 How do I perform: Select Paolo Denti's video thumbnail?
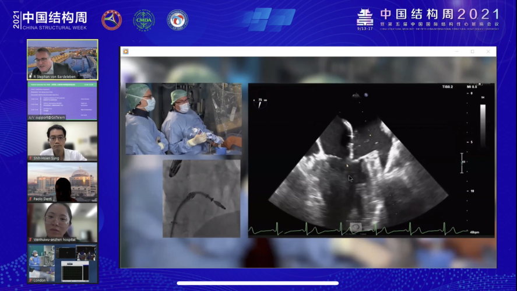[x=62, y=182]
